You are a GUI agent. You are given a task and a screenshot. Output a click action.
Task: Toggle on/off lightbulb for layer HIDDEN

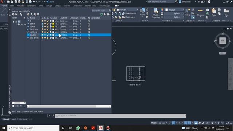click(x=42, y=32)
